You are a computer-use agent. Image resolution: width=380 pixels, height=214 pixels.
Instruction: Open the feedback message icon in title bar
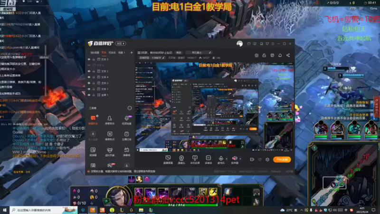click(255, 44)
